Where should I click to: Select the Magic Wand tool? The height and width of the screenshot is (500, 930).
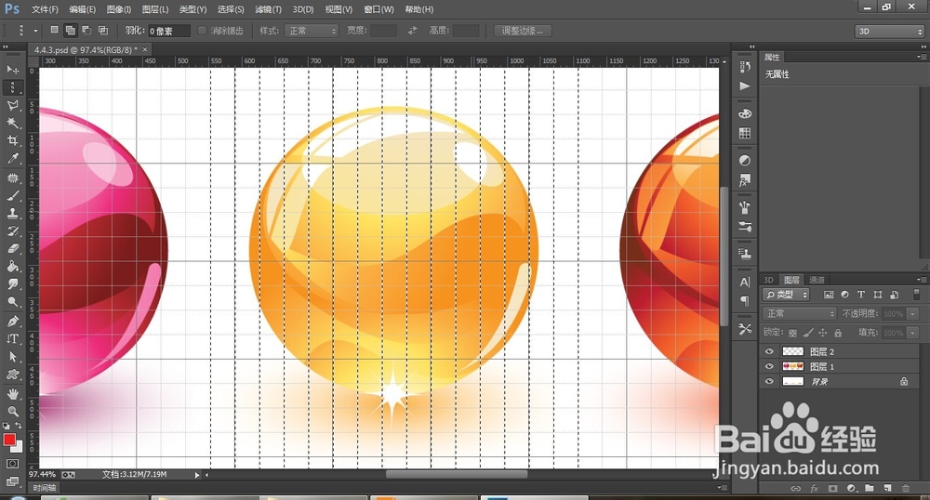click(x=12, y=124)
